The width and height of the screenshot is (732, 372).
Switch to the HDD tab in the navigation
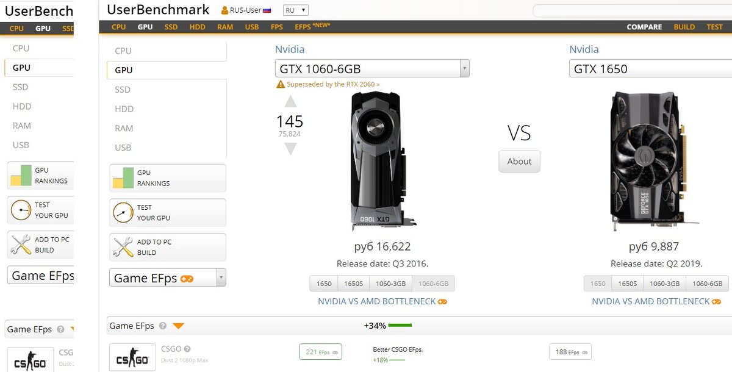click(197, 27)
